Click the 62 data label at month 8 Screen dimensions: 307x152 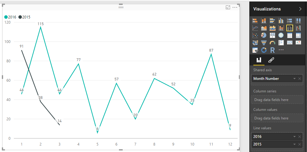pyautogui.click(x=154, y=74)
